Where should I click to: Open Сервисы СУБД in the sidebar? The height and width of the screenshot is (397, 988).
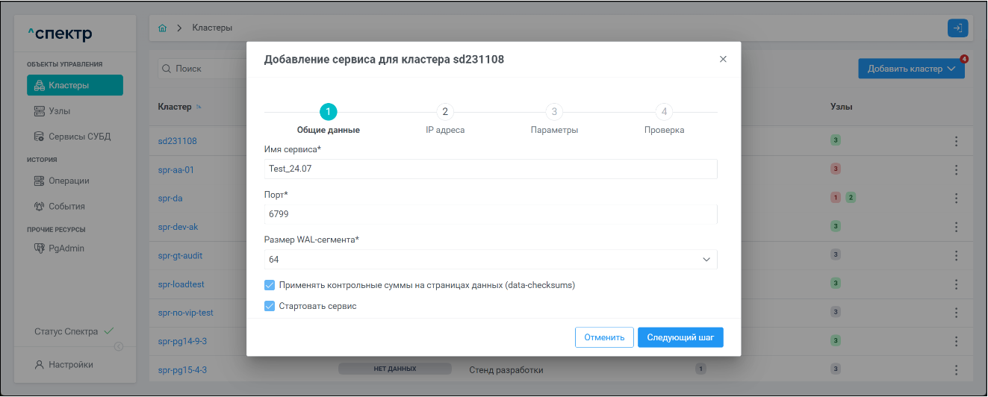[x=74, y=137]
